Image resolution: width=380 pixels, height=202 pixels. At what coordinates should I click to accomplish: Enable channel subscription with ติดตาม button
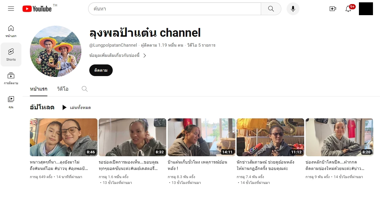pyautogui.click(x=101, y=70)
